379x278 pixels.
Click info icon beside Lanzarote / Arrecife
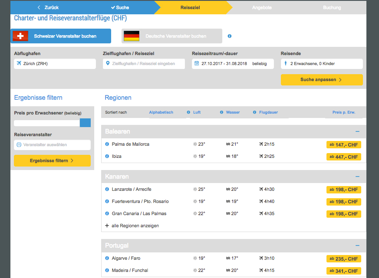[x=107, y=190]
